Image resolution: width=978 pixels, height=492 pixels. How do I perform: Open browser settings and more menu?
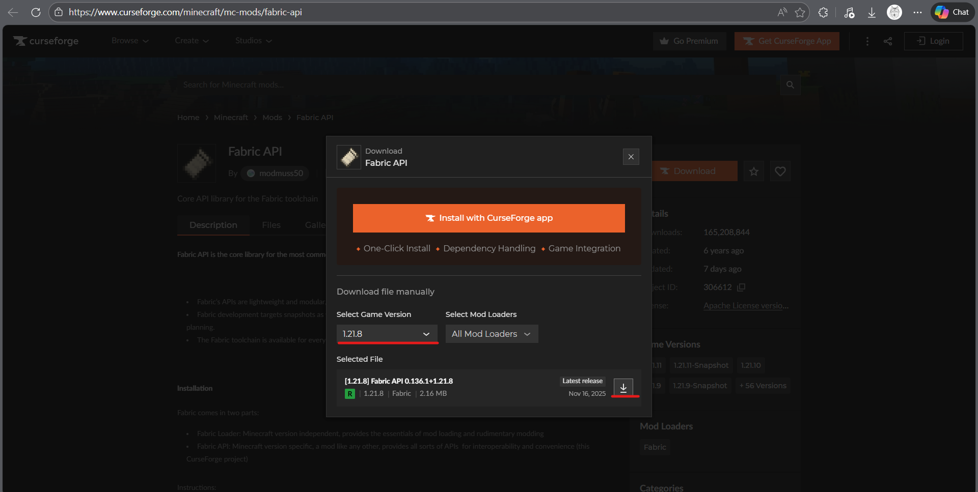coord(917,12)
